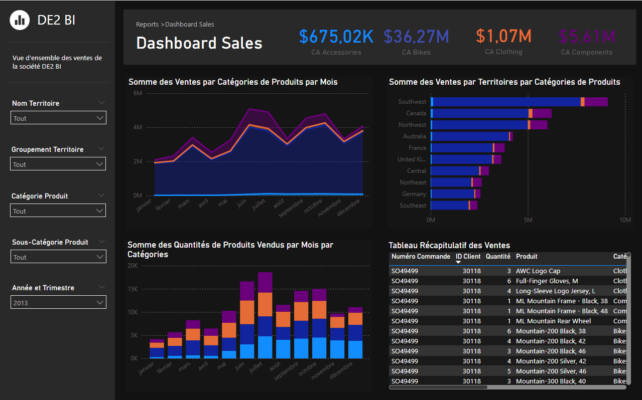Sort table by Numéro Commande header
The image size is (642, 400).
point(421,257)
